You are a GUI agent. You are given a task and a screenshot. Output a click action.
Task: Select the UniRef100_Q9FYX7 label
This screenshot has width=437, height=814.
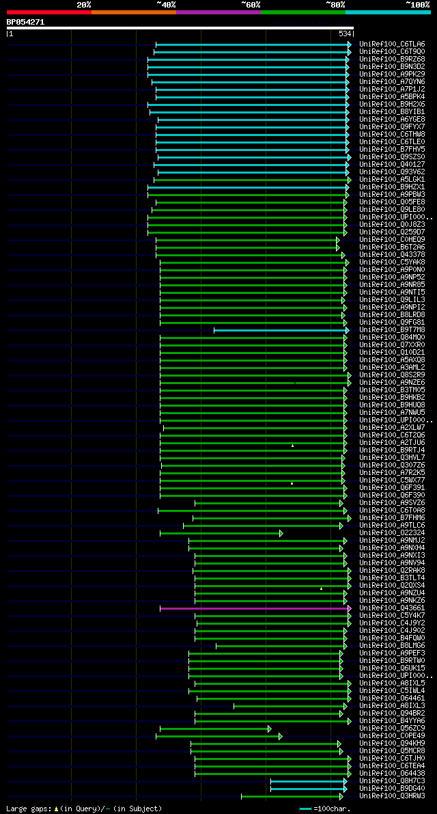pos(392,127)
